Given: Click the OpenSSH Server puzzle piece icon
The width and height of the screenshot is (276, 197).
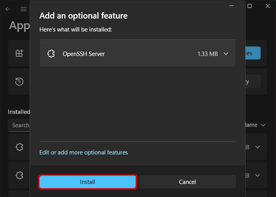Looking at the screenshot, I should 50,54.
